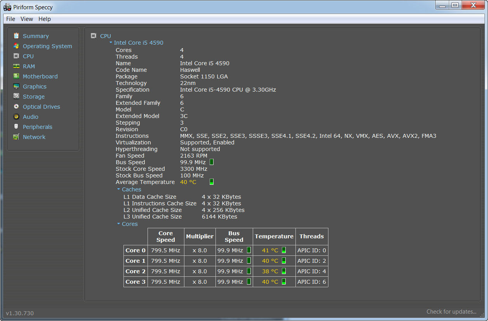Screen dimensions: 488x321
Task: Open Graphics via its monitor icon
Action: pyautogui.click(x=16, y=86)
